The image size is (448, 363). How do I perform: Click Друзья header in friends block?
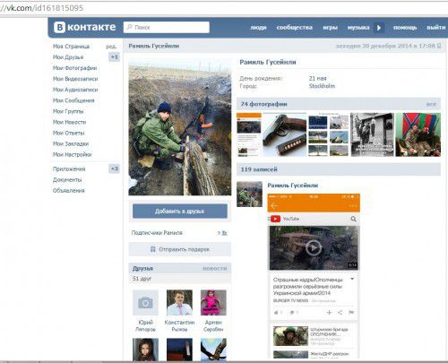tap(142, 268)
